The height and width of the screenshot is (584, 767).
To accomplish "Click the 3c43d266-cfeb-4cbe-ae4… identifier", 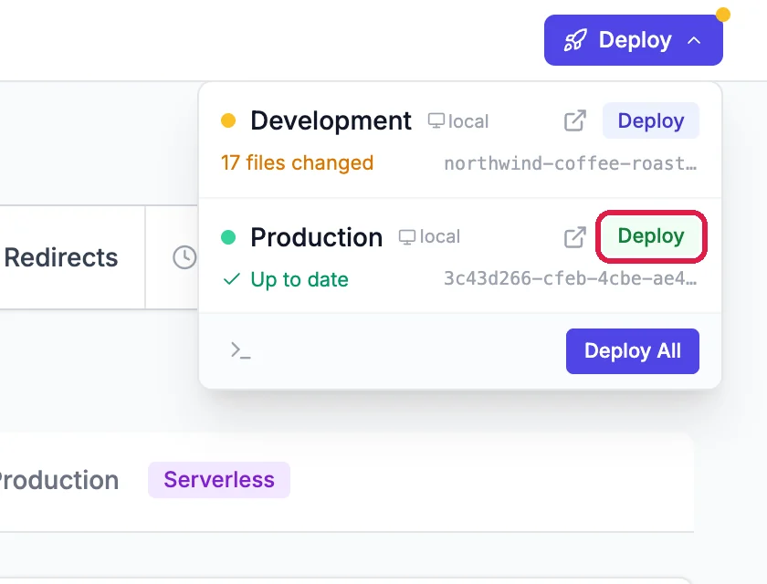I will click(571, 278).
